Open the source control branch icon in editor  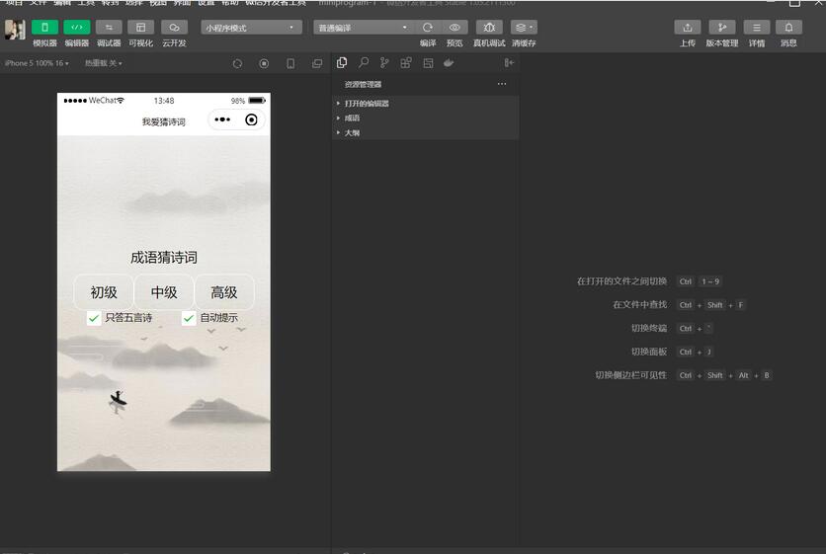[384, 62]
